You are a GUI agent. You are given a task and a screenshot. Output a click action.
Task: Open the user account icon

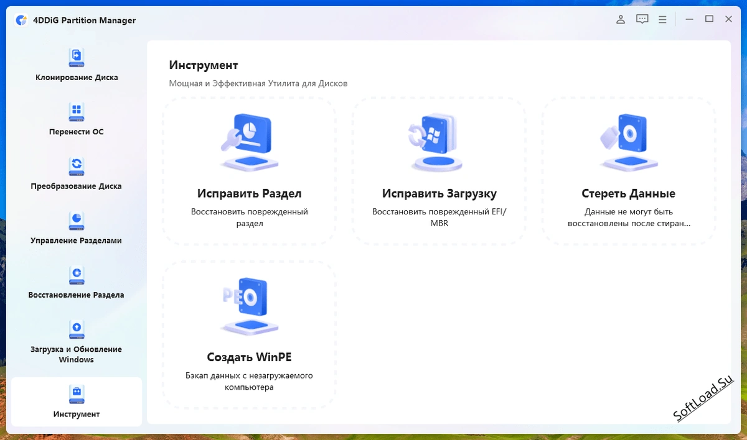coord(621,20)
